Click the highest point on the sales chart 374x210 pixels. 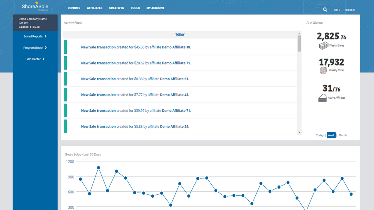98,167
